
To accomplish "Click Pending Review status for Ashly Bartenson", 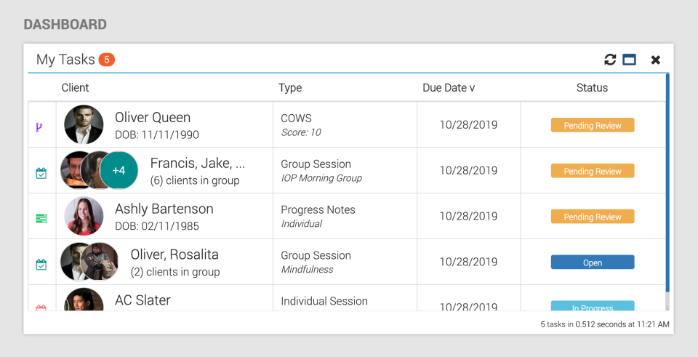I will coord(593,217).
